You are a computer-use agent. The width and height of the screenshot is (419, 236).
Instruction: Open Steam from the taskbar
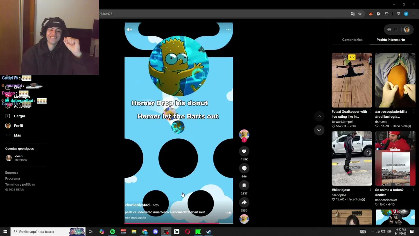pos(209,232)
